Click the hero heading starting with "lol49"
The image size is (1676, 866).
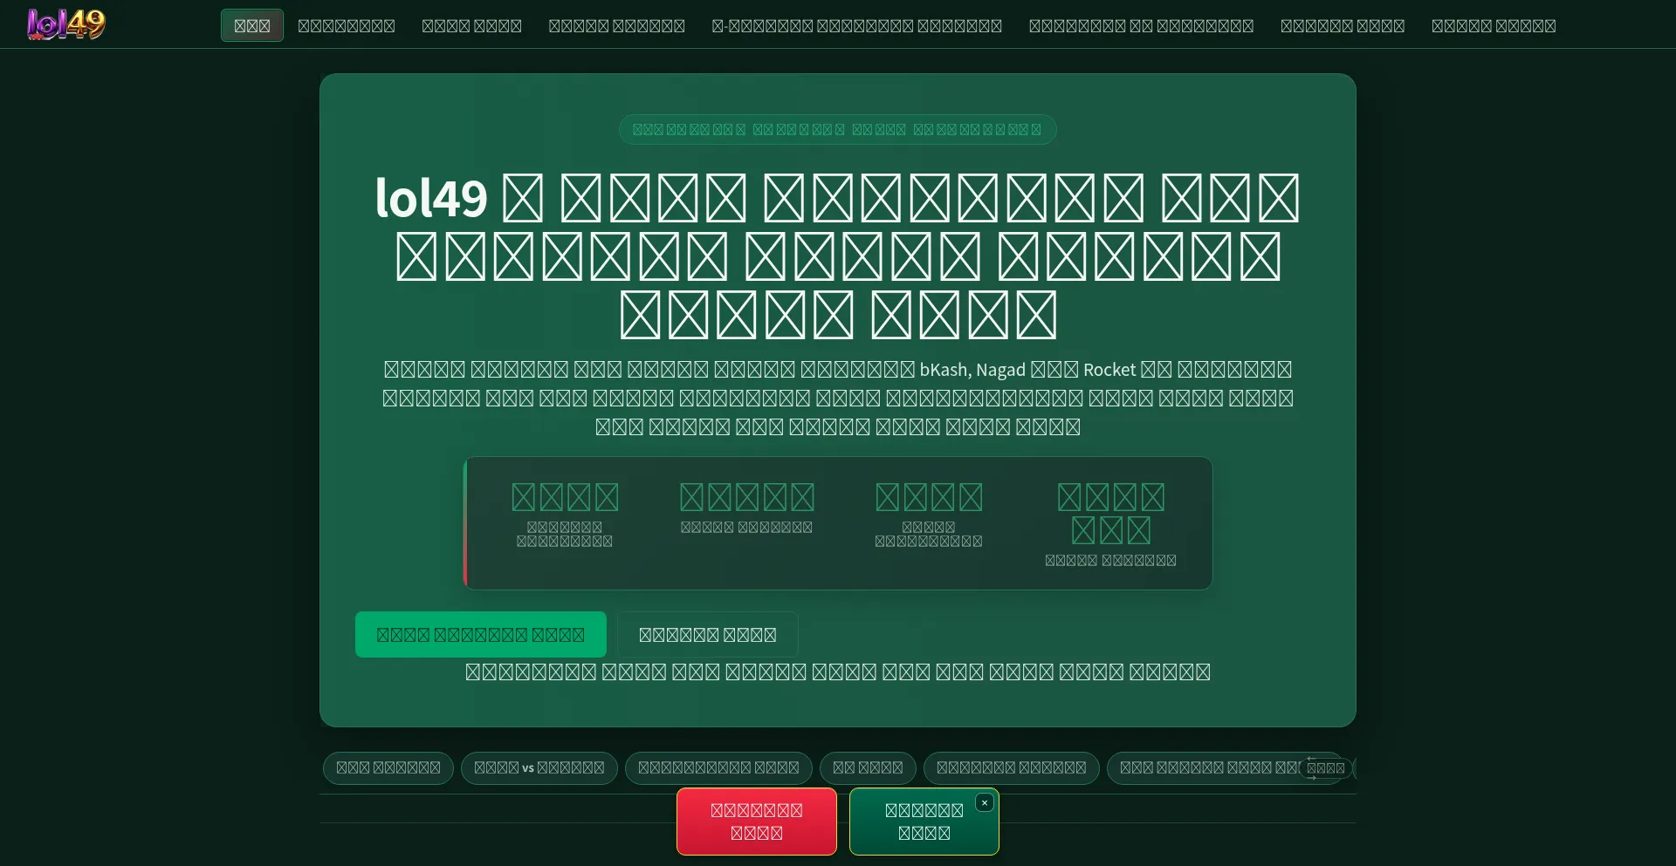838,256
